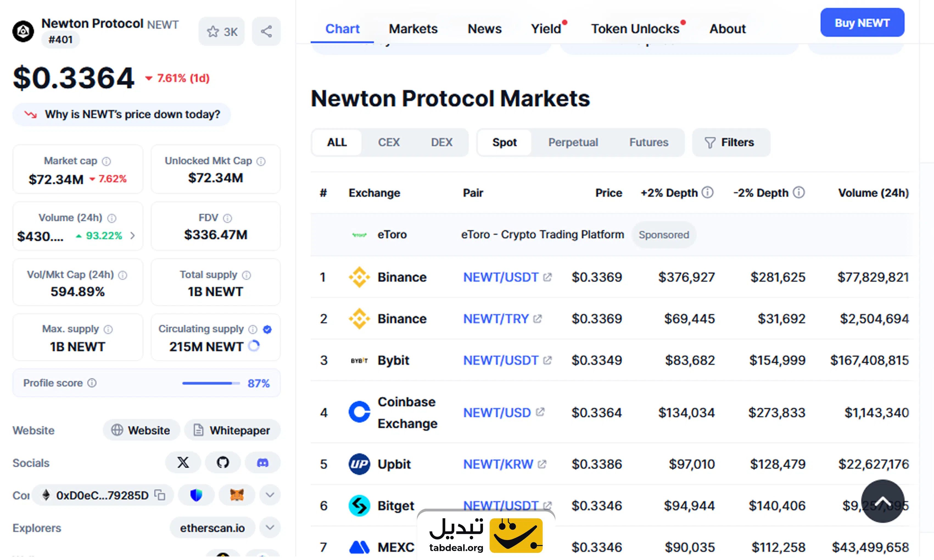Image resolution: width=934 pixels, height=560 pixels.
Task: Click the Market cap info icon
Action: pyautogui.click(x=107, y=161)
